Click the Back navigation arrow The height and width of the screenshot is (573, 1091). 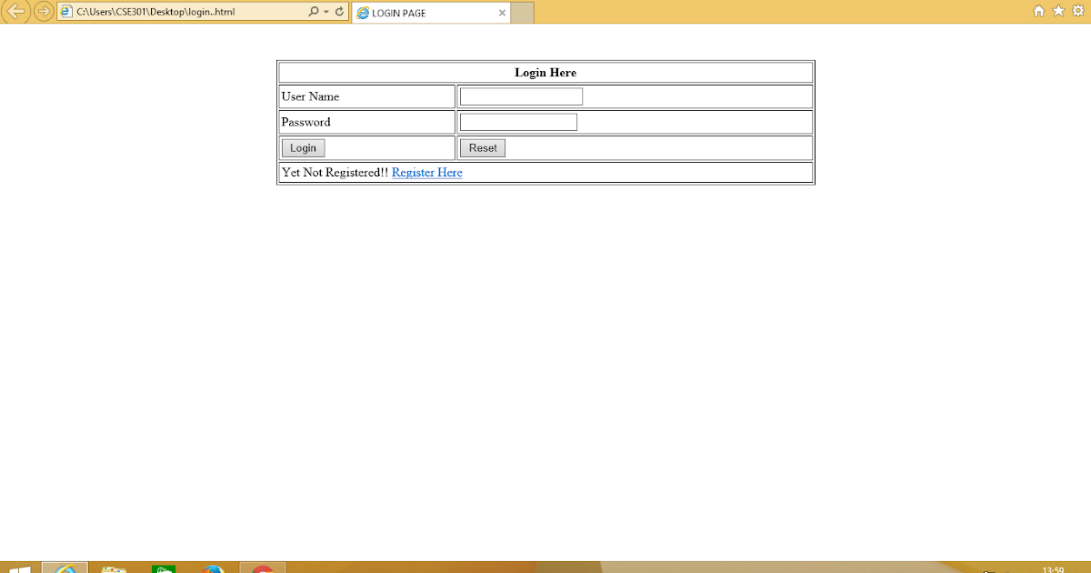[15, 12]
